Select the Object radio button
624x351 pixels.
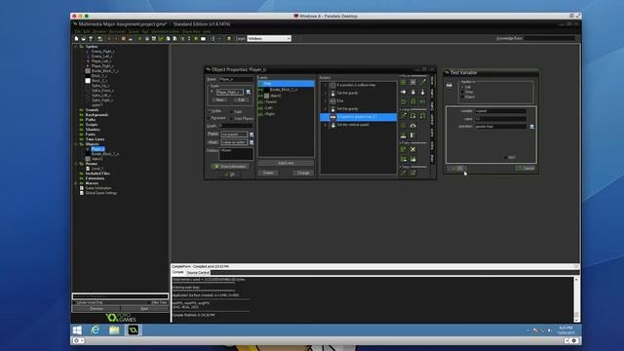click(x=462, y=97)
